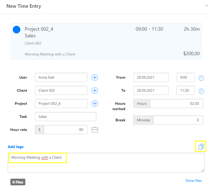The width and height of the screenshot is (212, 192).
Task: Click the To time field 11:30
Action: coord(185,90)
